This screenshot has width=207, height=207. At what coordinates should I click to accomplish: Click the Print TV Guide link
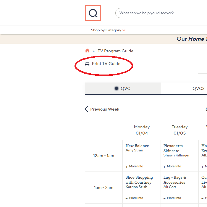pos(106,64)
